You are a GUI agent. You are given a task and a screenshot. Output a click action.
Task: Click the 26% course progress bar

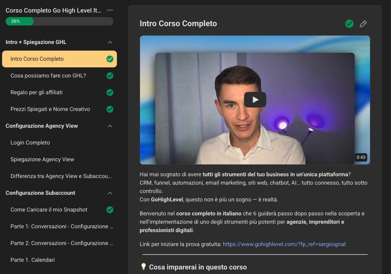[x=60, y=21]
